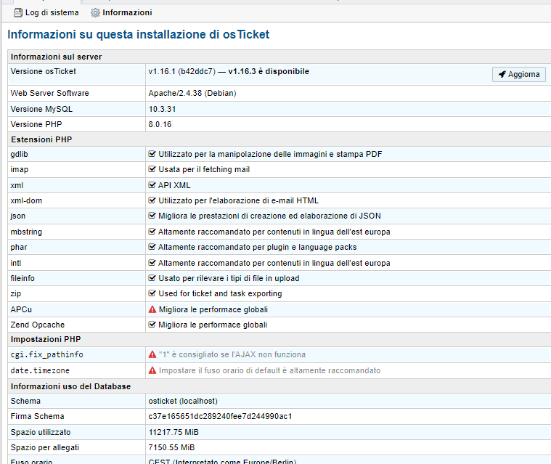551x464 pixels.
Task: Click the zip extension name
Action: 16,293
